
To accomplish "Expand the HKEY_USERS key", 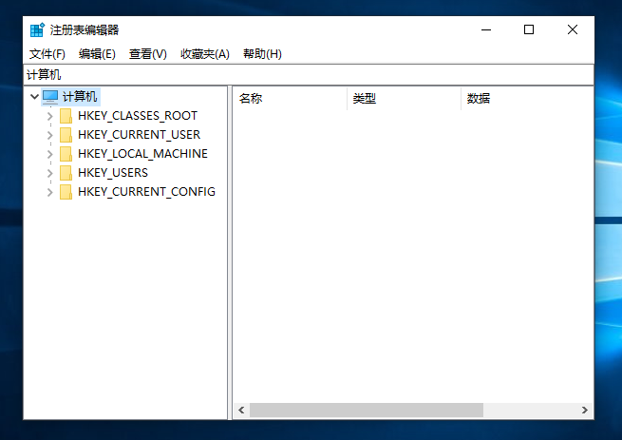I will pyautogui.click(x=49, y=173).
